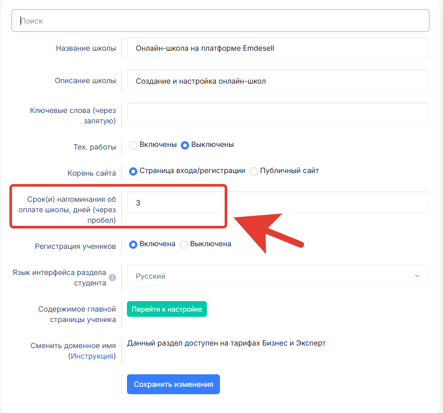Click into the Название школы field
Screen dimensions: 443x413
click(x=278, y=48)
